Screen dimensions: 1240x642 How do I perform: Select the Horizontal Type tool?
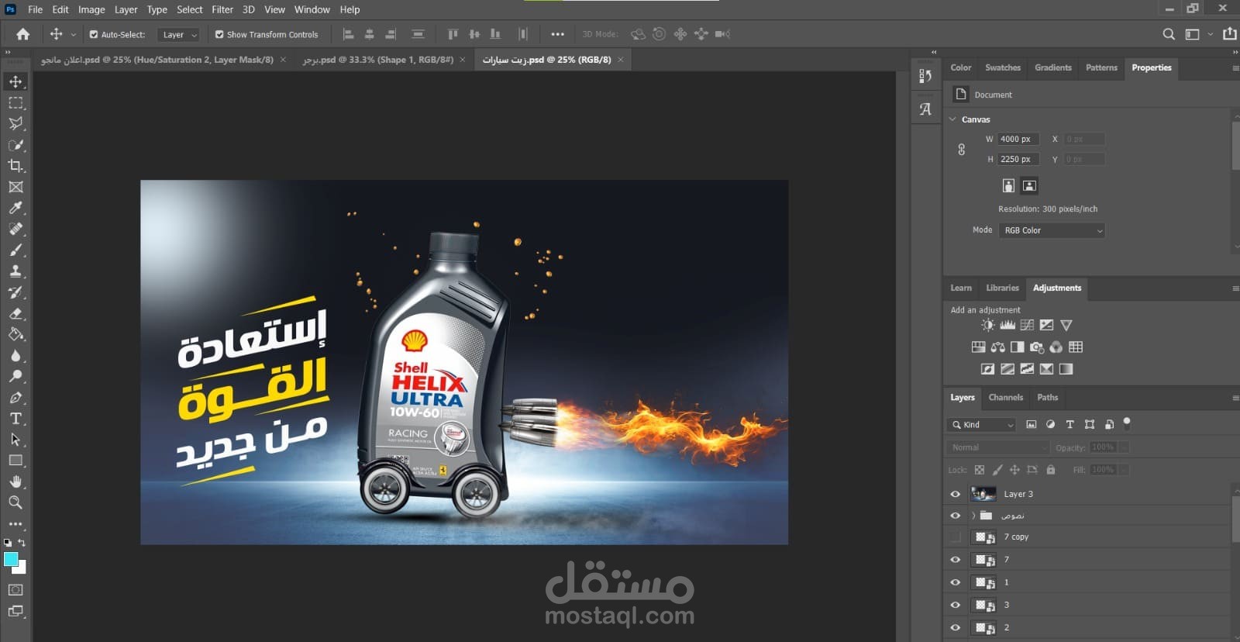pyautogui.click(x=15, y=418)
